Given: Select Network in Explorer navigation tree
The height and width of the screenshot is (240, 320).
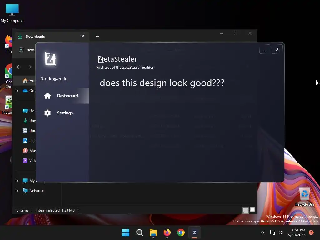Looking at the screenshot, I should click(33, 191).
